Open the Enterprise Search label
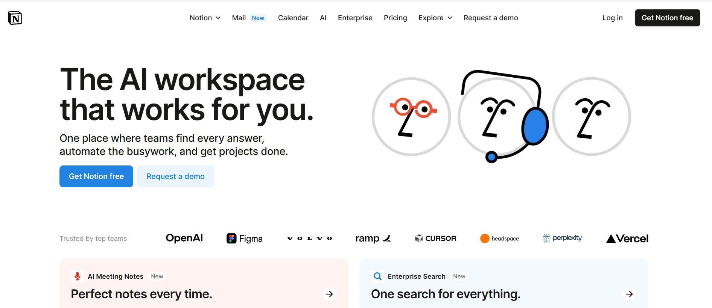 (417, 276)
